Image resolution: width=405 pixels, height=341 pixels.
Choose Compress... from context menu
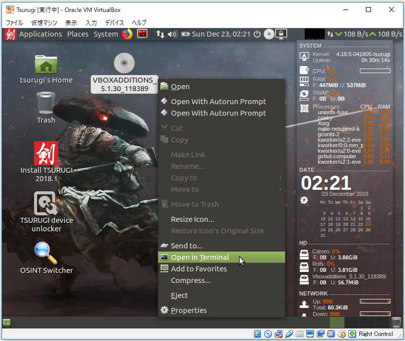coord(222,280)
